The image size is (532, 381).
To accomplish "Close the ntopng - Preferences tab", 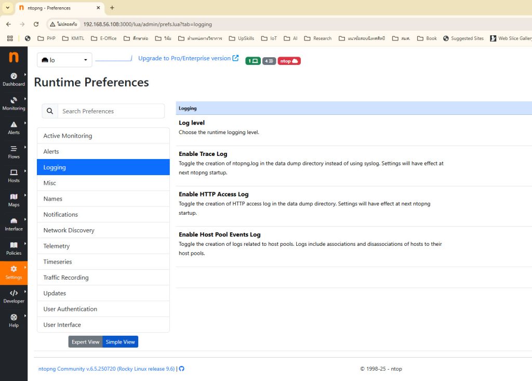I will point(98,7).
